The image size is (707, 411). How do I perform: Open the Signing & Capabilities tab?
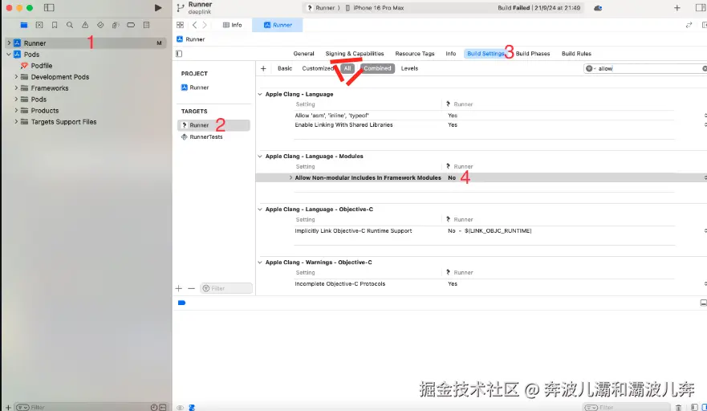pyautogui.click(x=355, y=54)
